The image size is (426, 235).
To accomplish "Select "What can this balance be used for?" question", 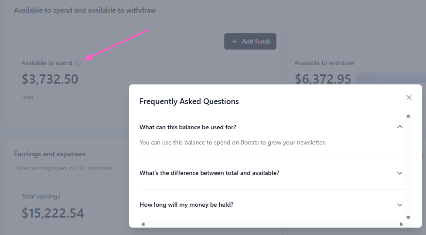I will click(x=188, y=127).
